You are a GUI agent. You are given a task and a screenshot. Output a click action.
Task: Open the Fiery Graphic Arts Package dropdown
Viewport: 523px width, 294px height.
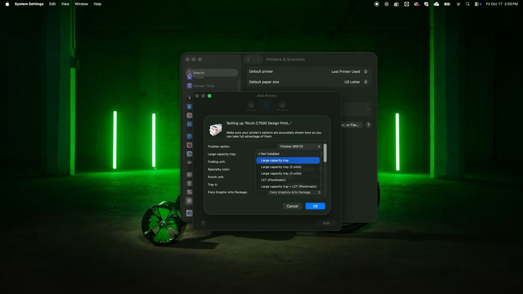point(294,192)
